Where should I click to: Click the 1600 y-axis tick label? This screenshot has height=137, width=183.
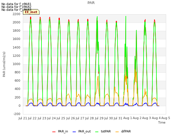[17, 39]
